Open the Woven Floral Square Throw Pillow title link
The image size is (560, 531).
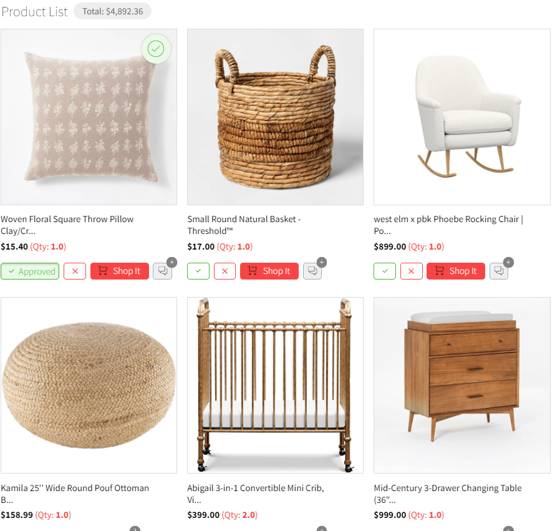[67, 225]
